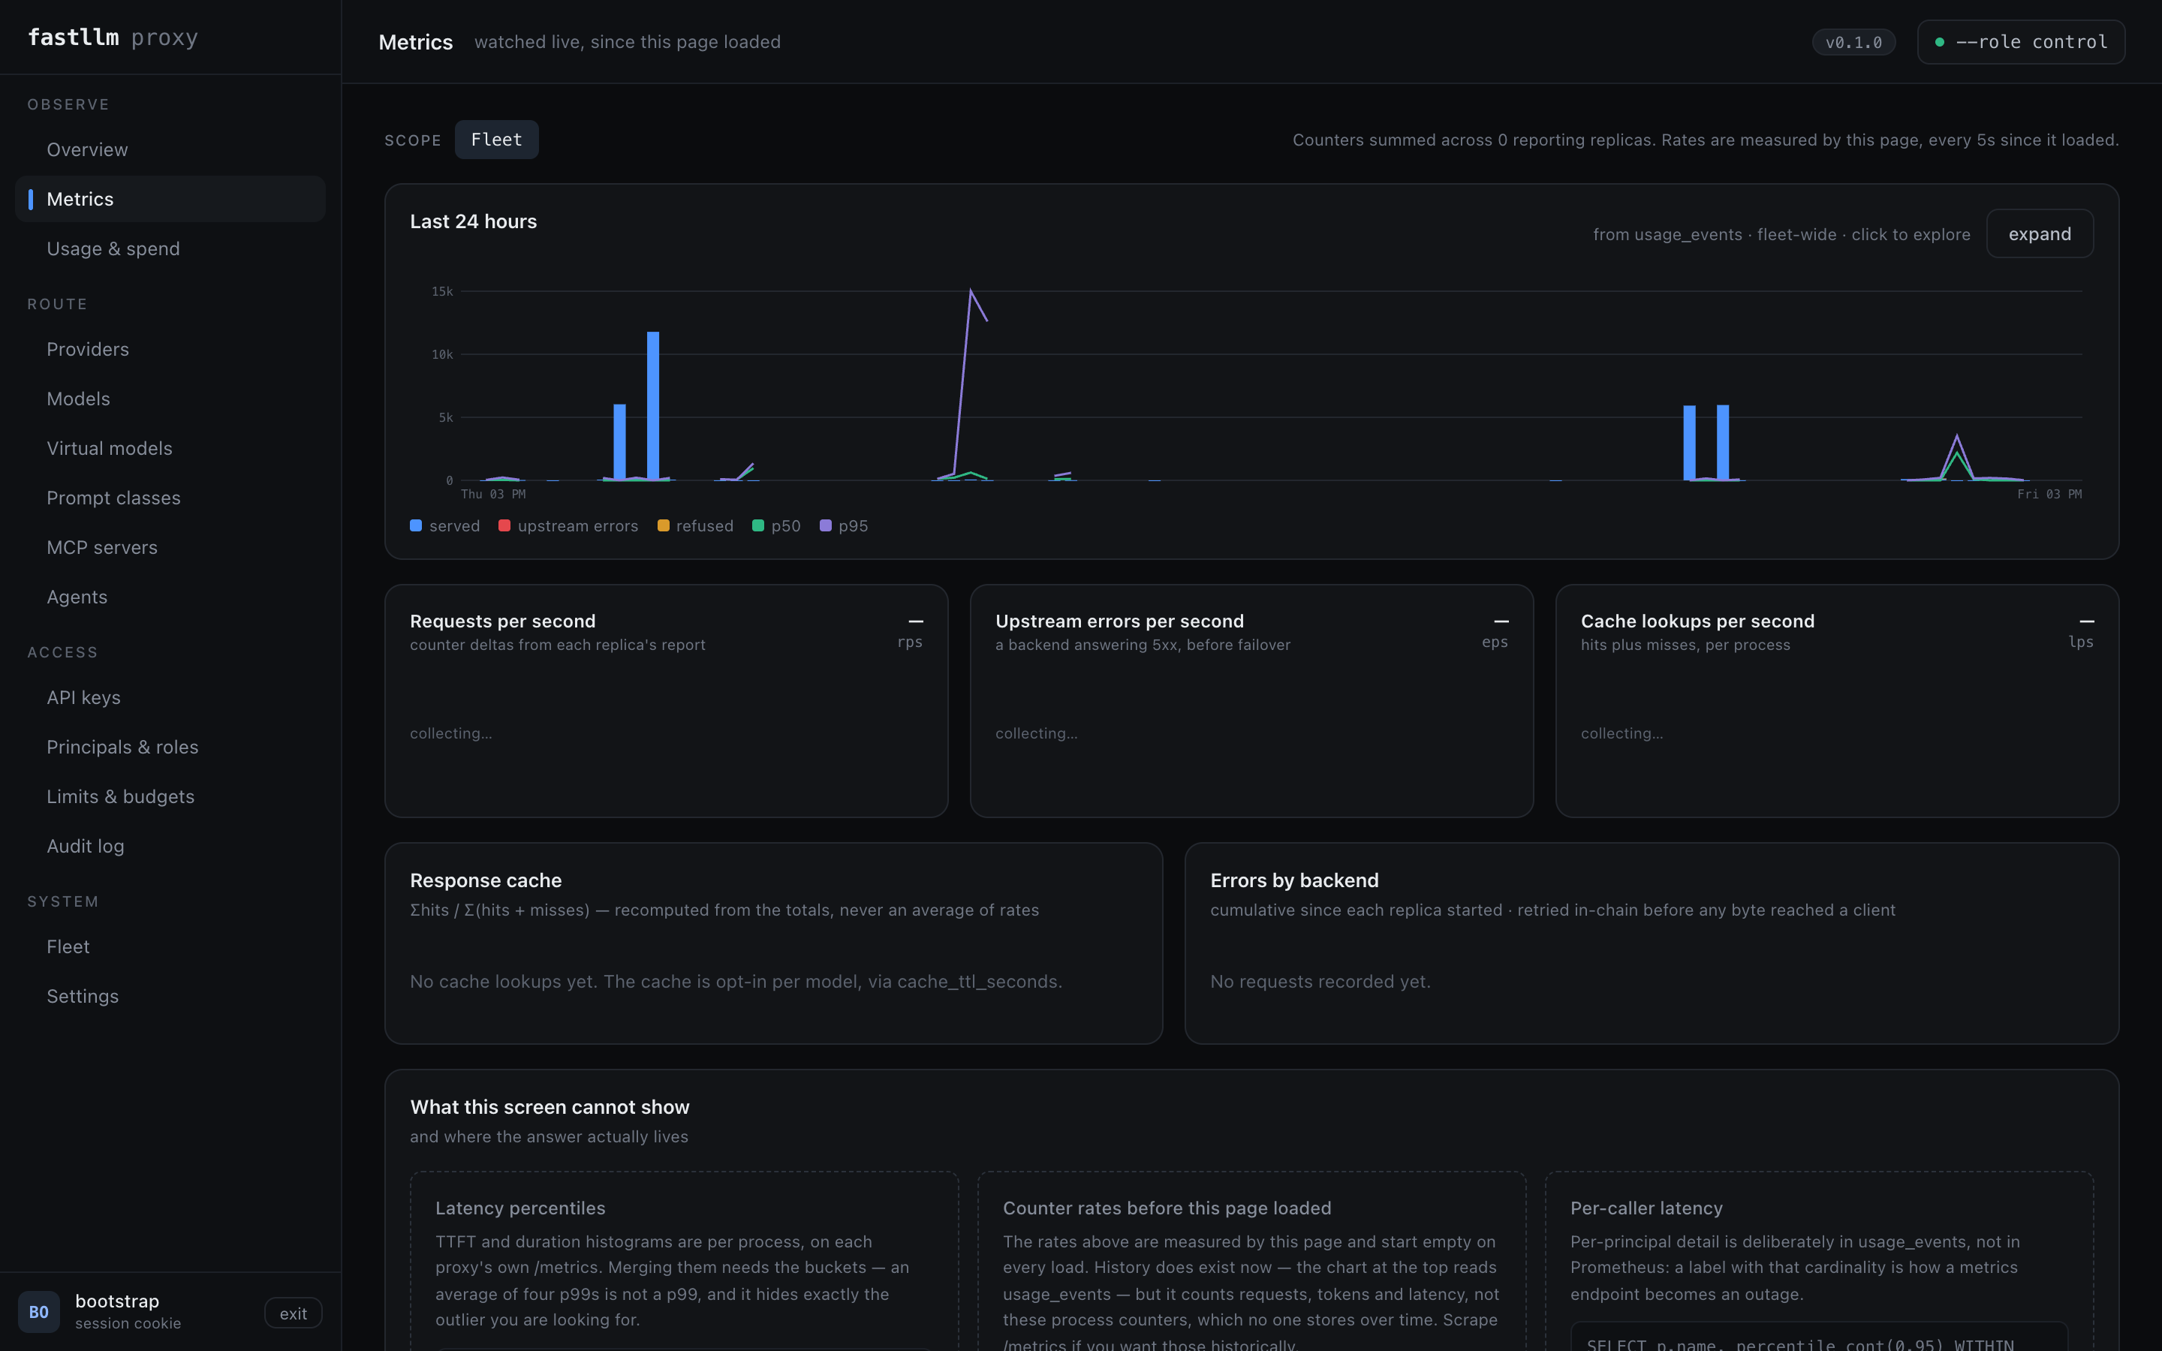Toggle the p95 legend swatch
2162x1351 pixels.
point(826,525)
